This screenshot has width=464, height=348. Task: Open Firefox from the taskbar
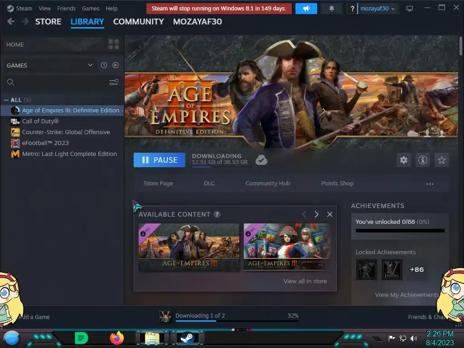pos(117,338)
